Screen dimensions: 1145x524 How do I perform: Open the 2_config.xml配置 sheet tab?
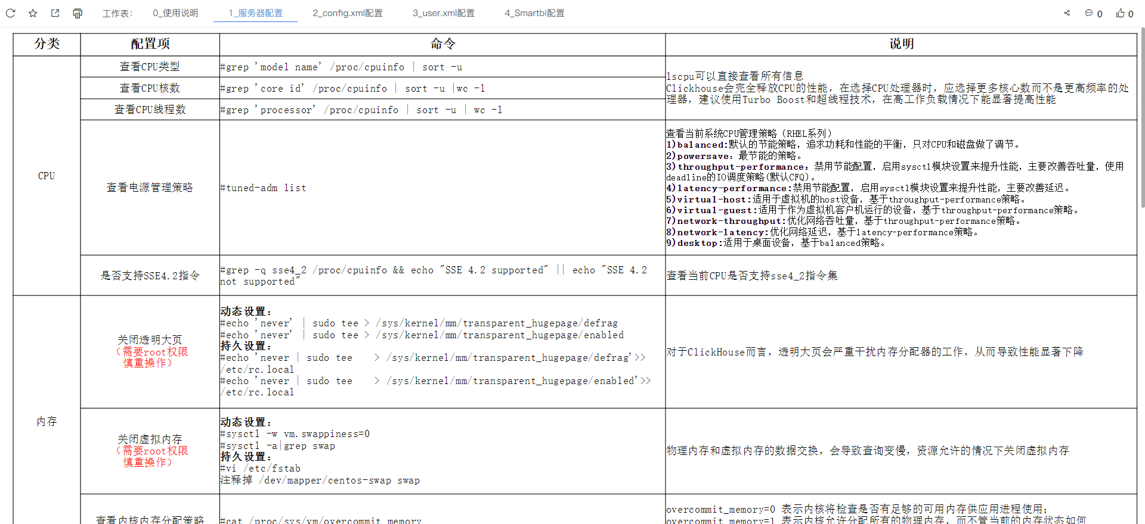[x=348, y=13]
